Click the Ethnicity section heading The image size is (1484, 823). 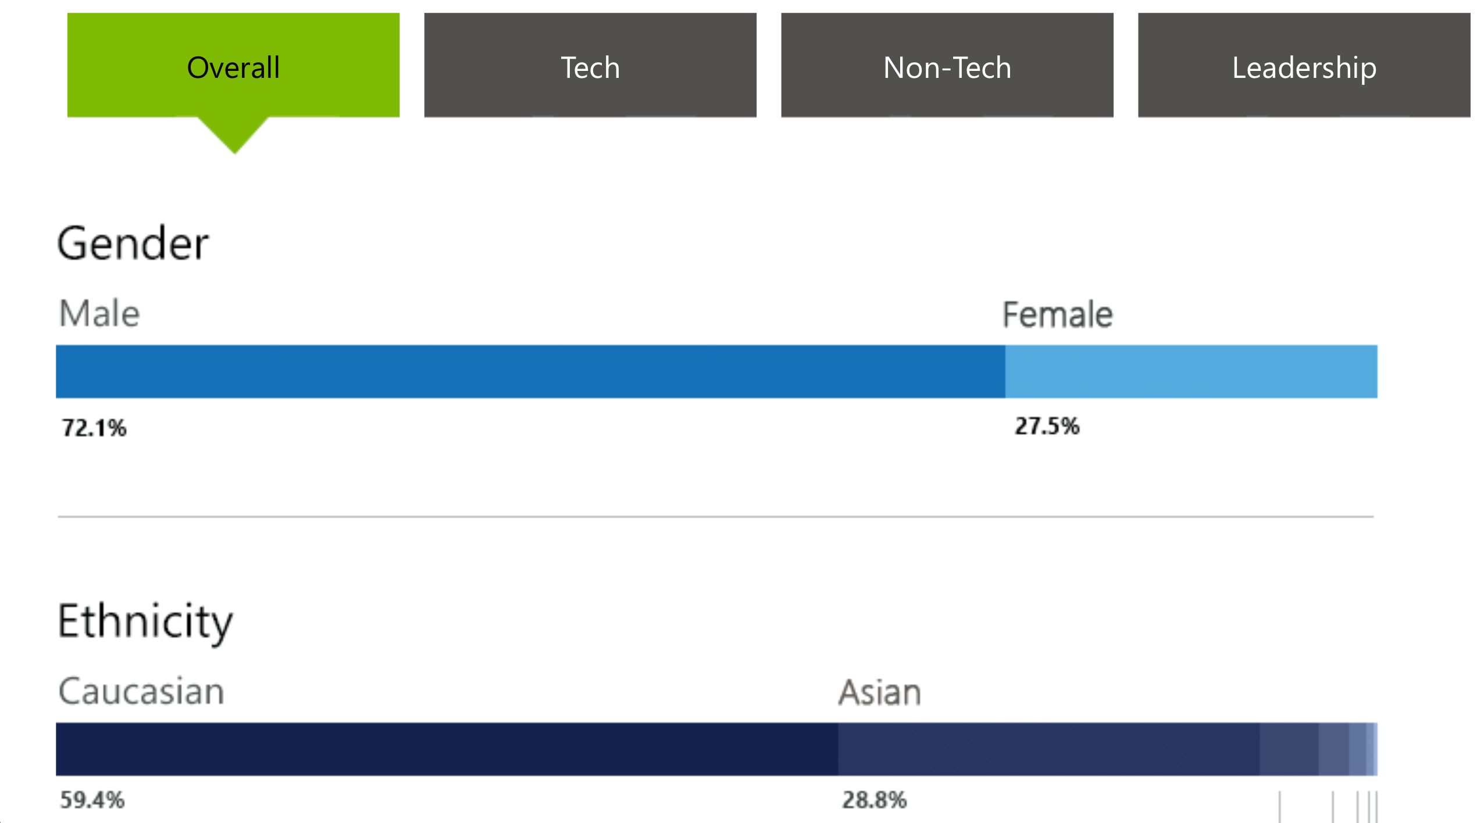point(145,622)
